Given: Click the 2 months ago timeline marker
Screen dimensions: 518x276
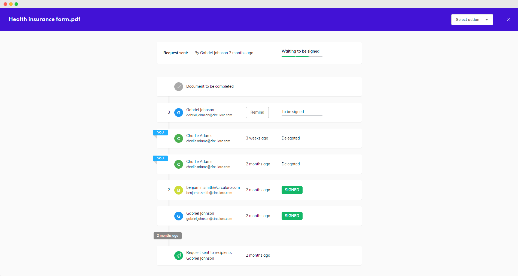Looking at the screenshot, I should [167, 236].
